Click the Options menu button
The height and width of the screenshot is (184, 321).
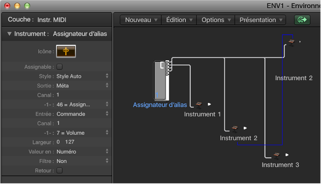(x=216, y=20)
